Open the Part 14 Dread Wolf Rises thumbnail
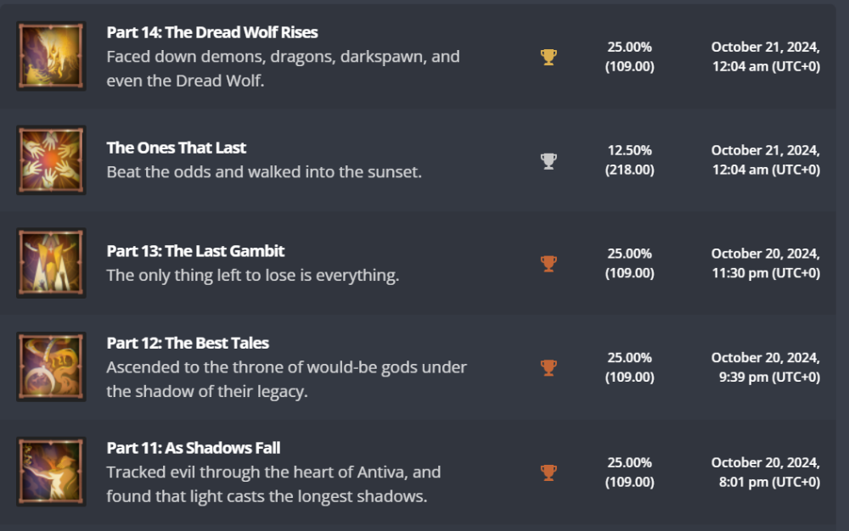 pos(51,56)
